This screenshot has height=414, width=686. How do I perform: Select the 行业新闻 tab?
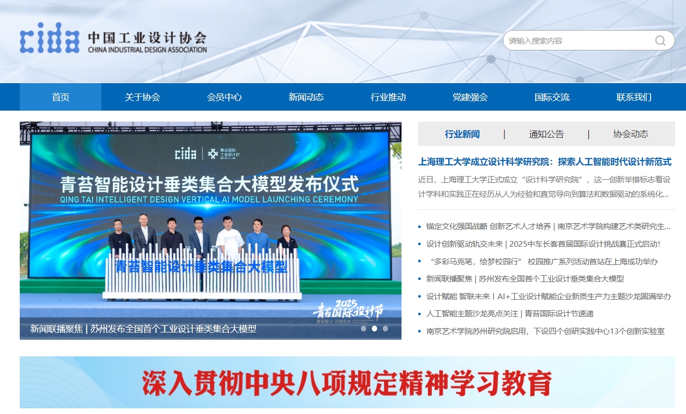[463, 133]
